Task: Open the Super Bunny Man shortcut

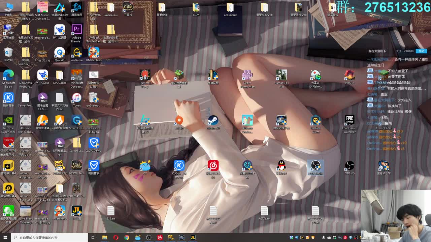Action: [247, 79]
